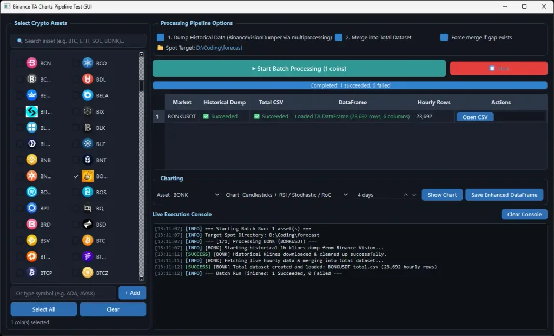
Task: Click the BNB coin icon
Action: point(31,160)
